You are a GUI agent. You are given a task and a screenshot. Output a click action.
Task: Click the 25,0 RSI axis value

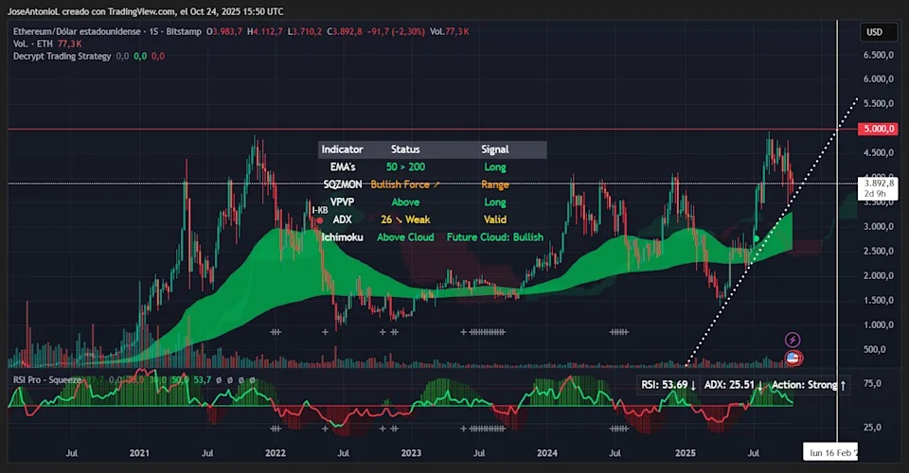(x=872, y=428)
